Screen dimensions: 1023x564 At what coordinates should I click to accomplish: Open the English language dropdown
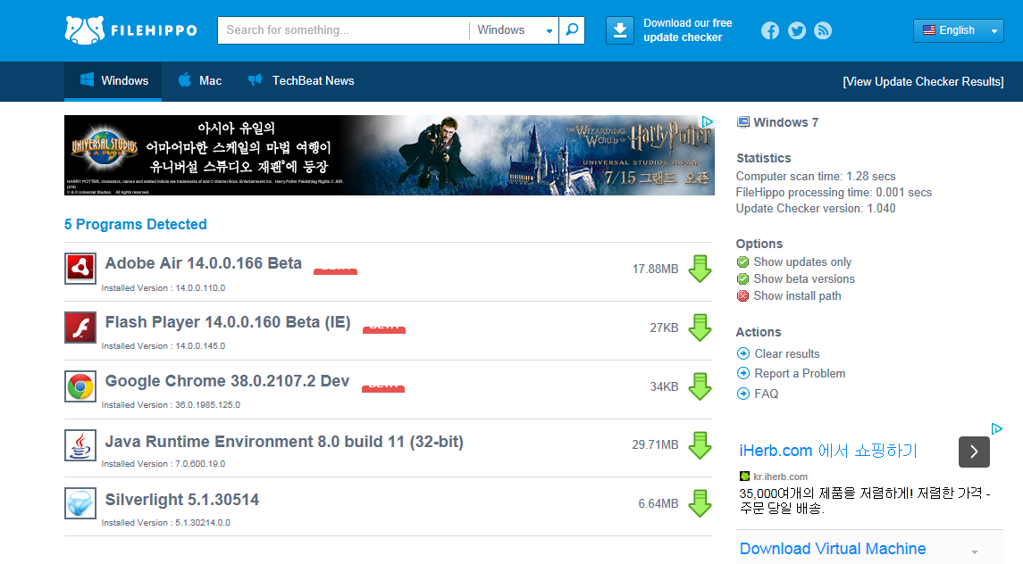959,30
